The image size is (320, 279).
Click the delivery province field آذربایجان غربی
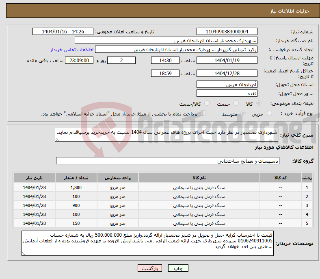(227, 85)
